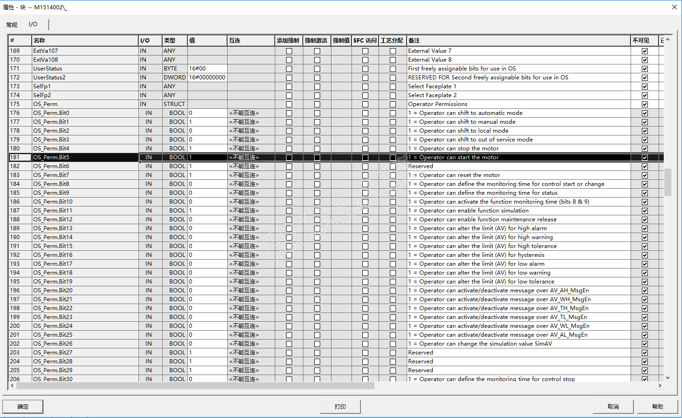
Task: Select the I/O tab
Action: click(x=33, y=24)
